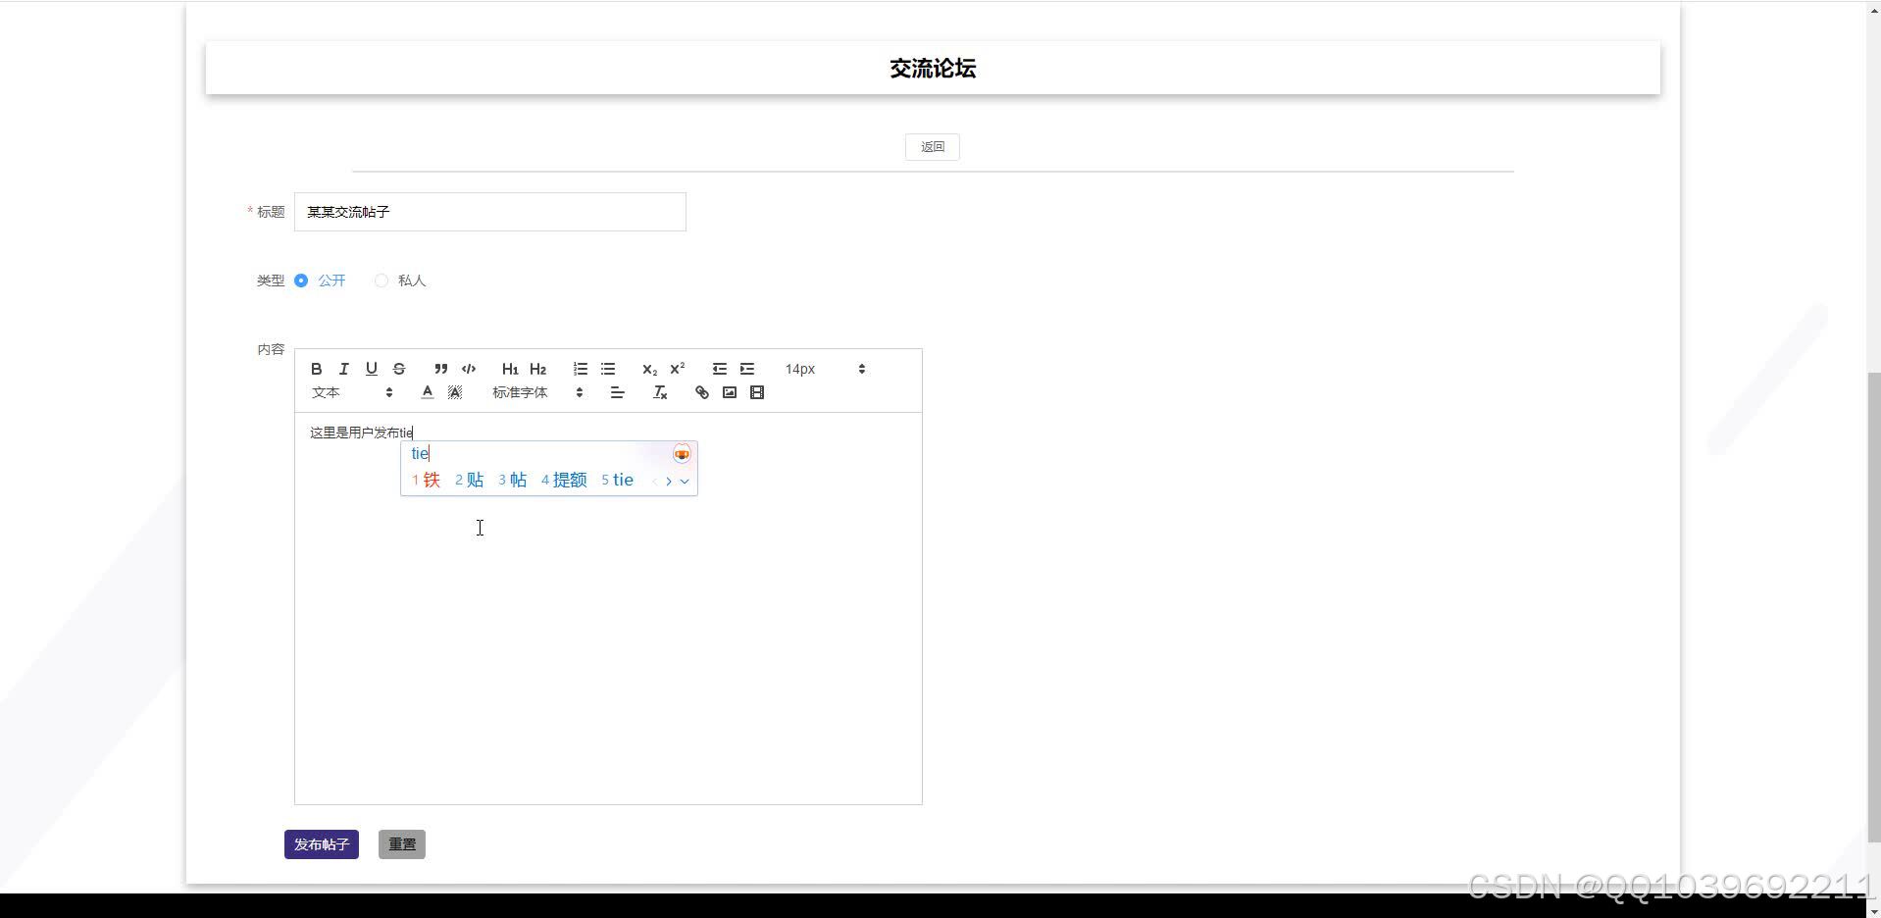Toggle an ordered list in the editor
Viewport: 1881px width, 918px height.
[x=580, y=369]
